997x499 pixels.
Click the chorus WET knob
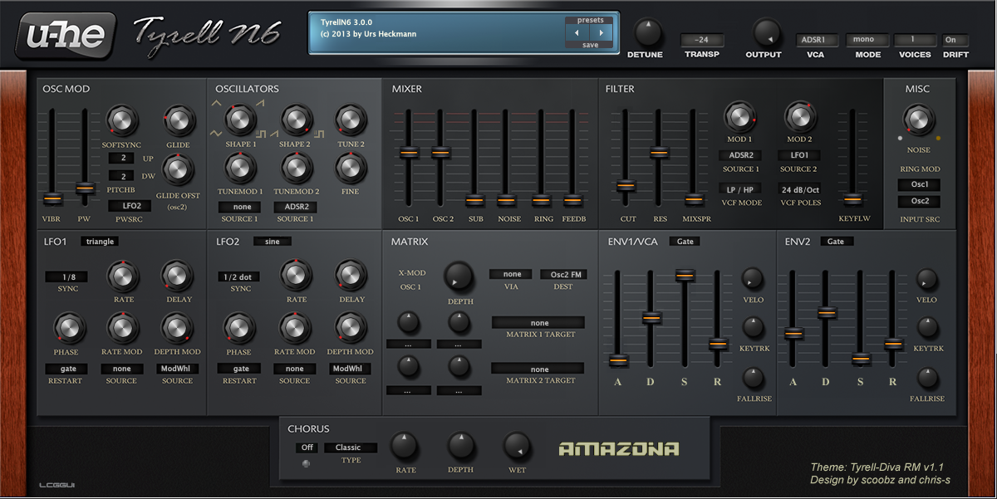pyautogui.click(x=518, y=447)
